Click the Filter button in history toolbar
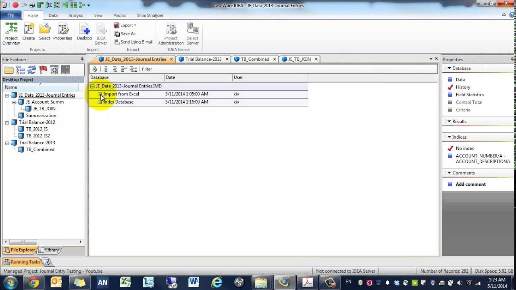 pyautogui.click(x=147, y=69)
